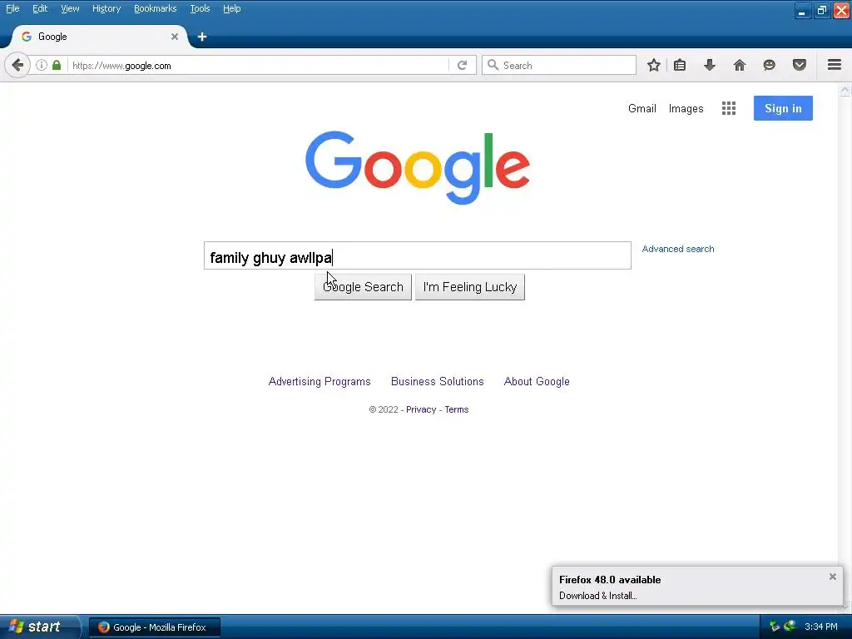Click the page scrollbar up arrow
Viewport: 852px width, 639px height.
845,89
